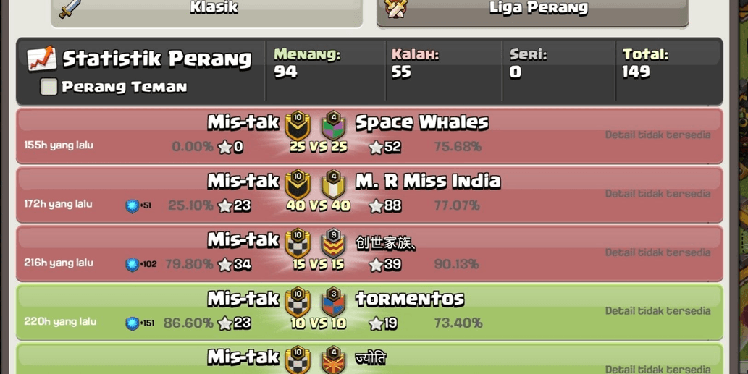Toggle the Perang Teman checkbox

tap(49, 87)
